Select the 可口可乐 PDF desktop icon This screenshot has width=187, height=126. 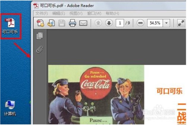coord(10,25)
